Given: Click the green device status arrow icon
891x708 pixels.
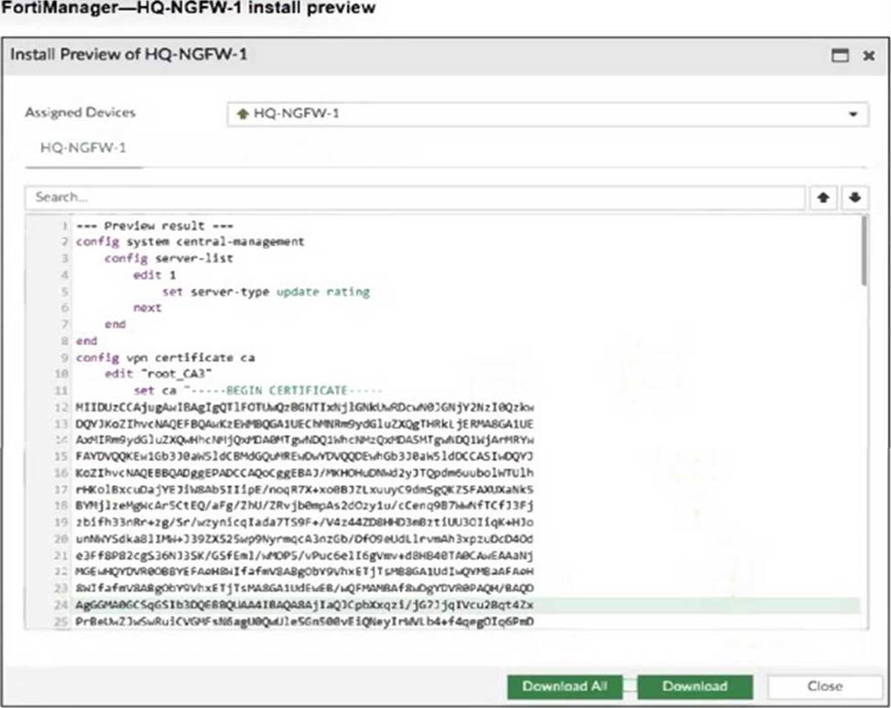Looking at the screenshot, I should tap(243, 114).
